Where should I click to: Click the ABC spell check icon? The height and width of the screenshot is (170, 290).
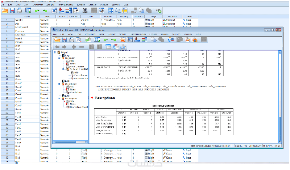158,11
